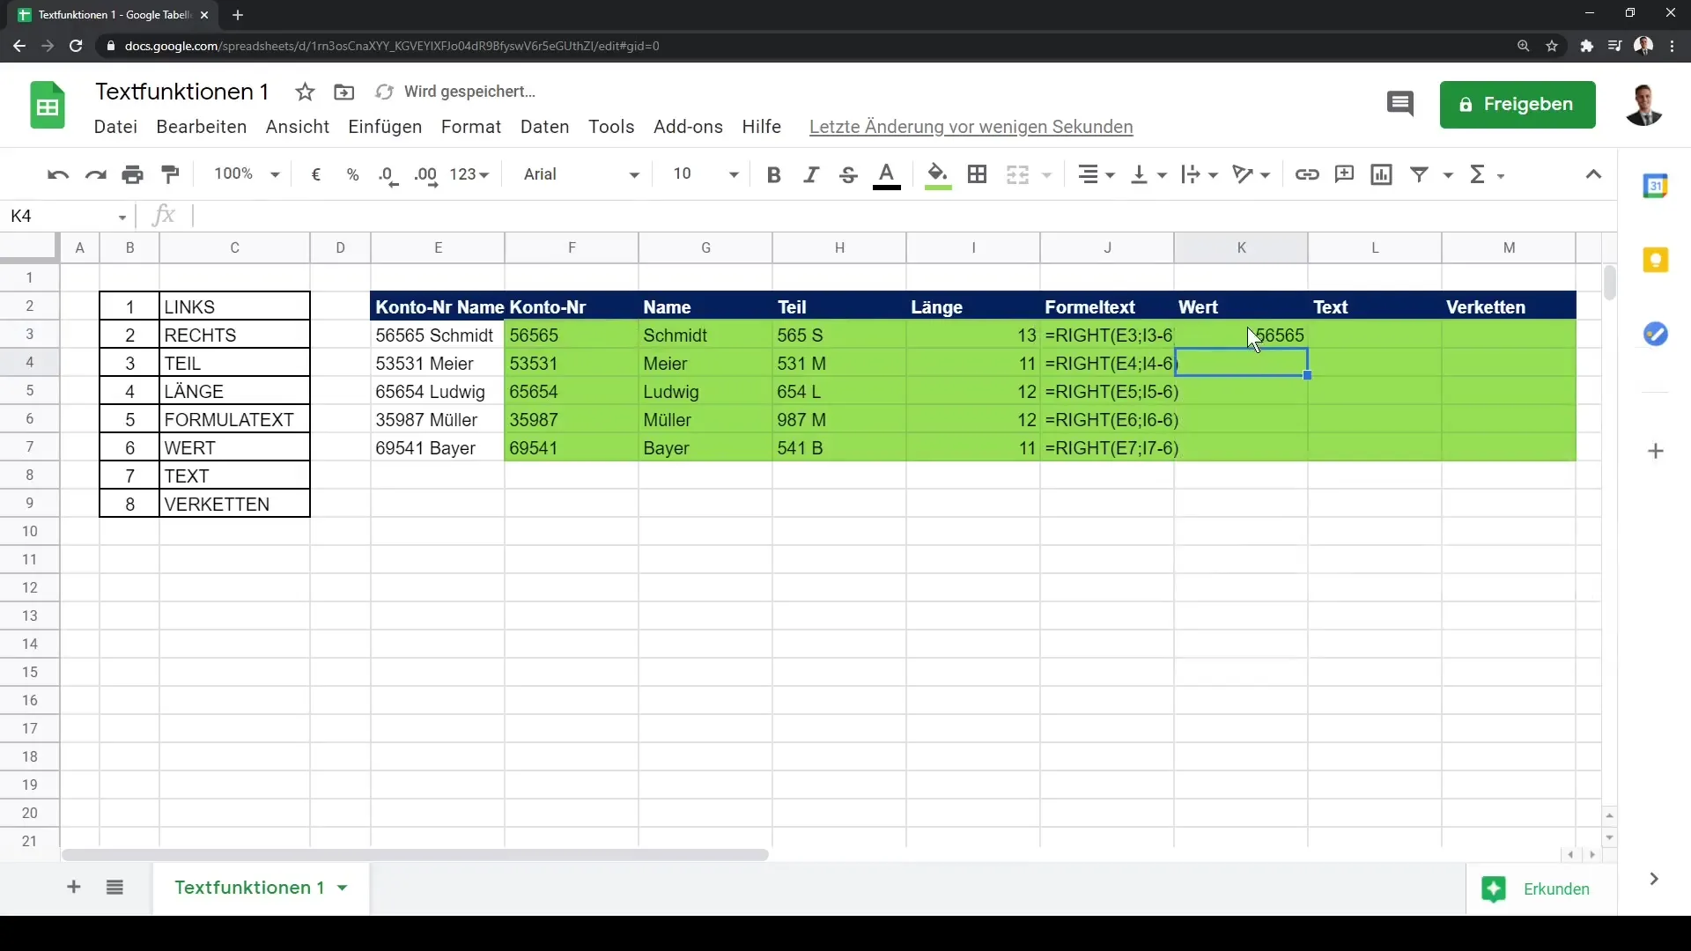
Task: Hide the menus with the up chevron
Action: (x=1593, y=174)
